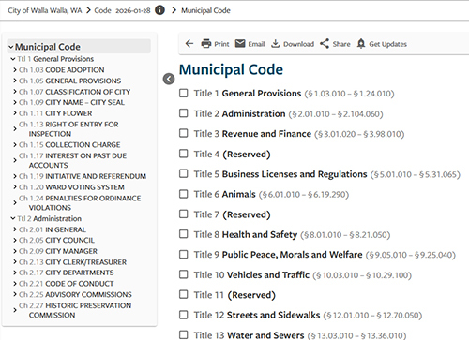The width and height of the screenshot is (469, 340).
Task: Enable the Title 8 Health and Safety checkbox
Action: (184, 234)
